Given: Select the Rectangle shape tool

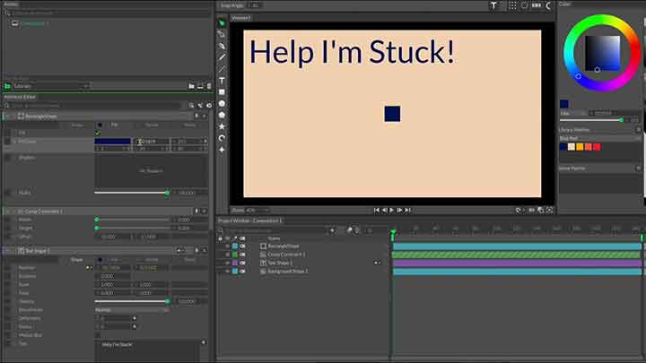Looking at the screenshot, I should pos(222,92).
